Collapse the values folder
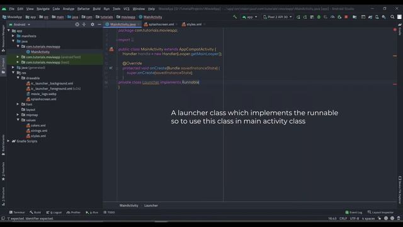 pos(18,120)
